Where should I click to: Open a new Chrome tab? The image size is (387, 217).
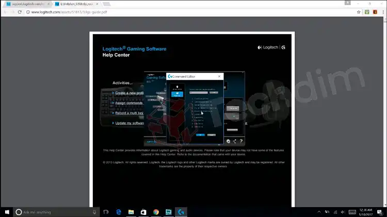106,4
